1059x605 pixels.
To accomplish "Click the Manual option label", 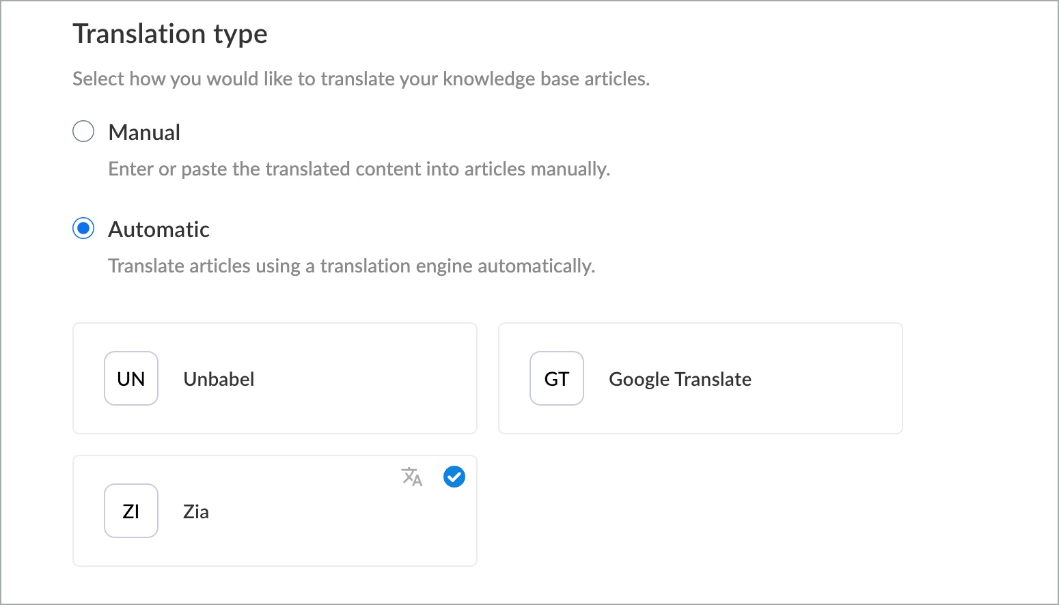I will click(x=144, y=132).
